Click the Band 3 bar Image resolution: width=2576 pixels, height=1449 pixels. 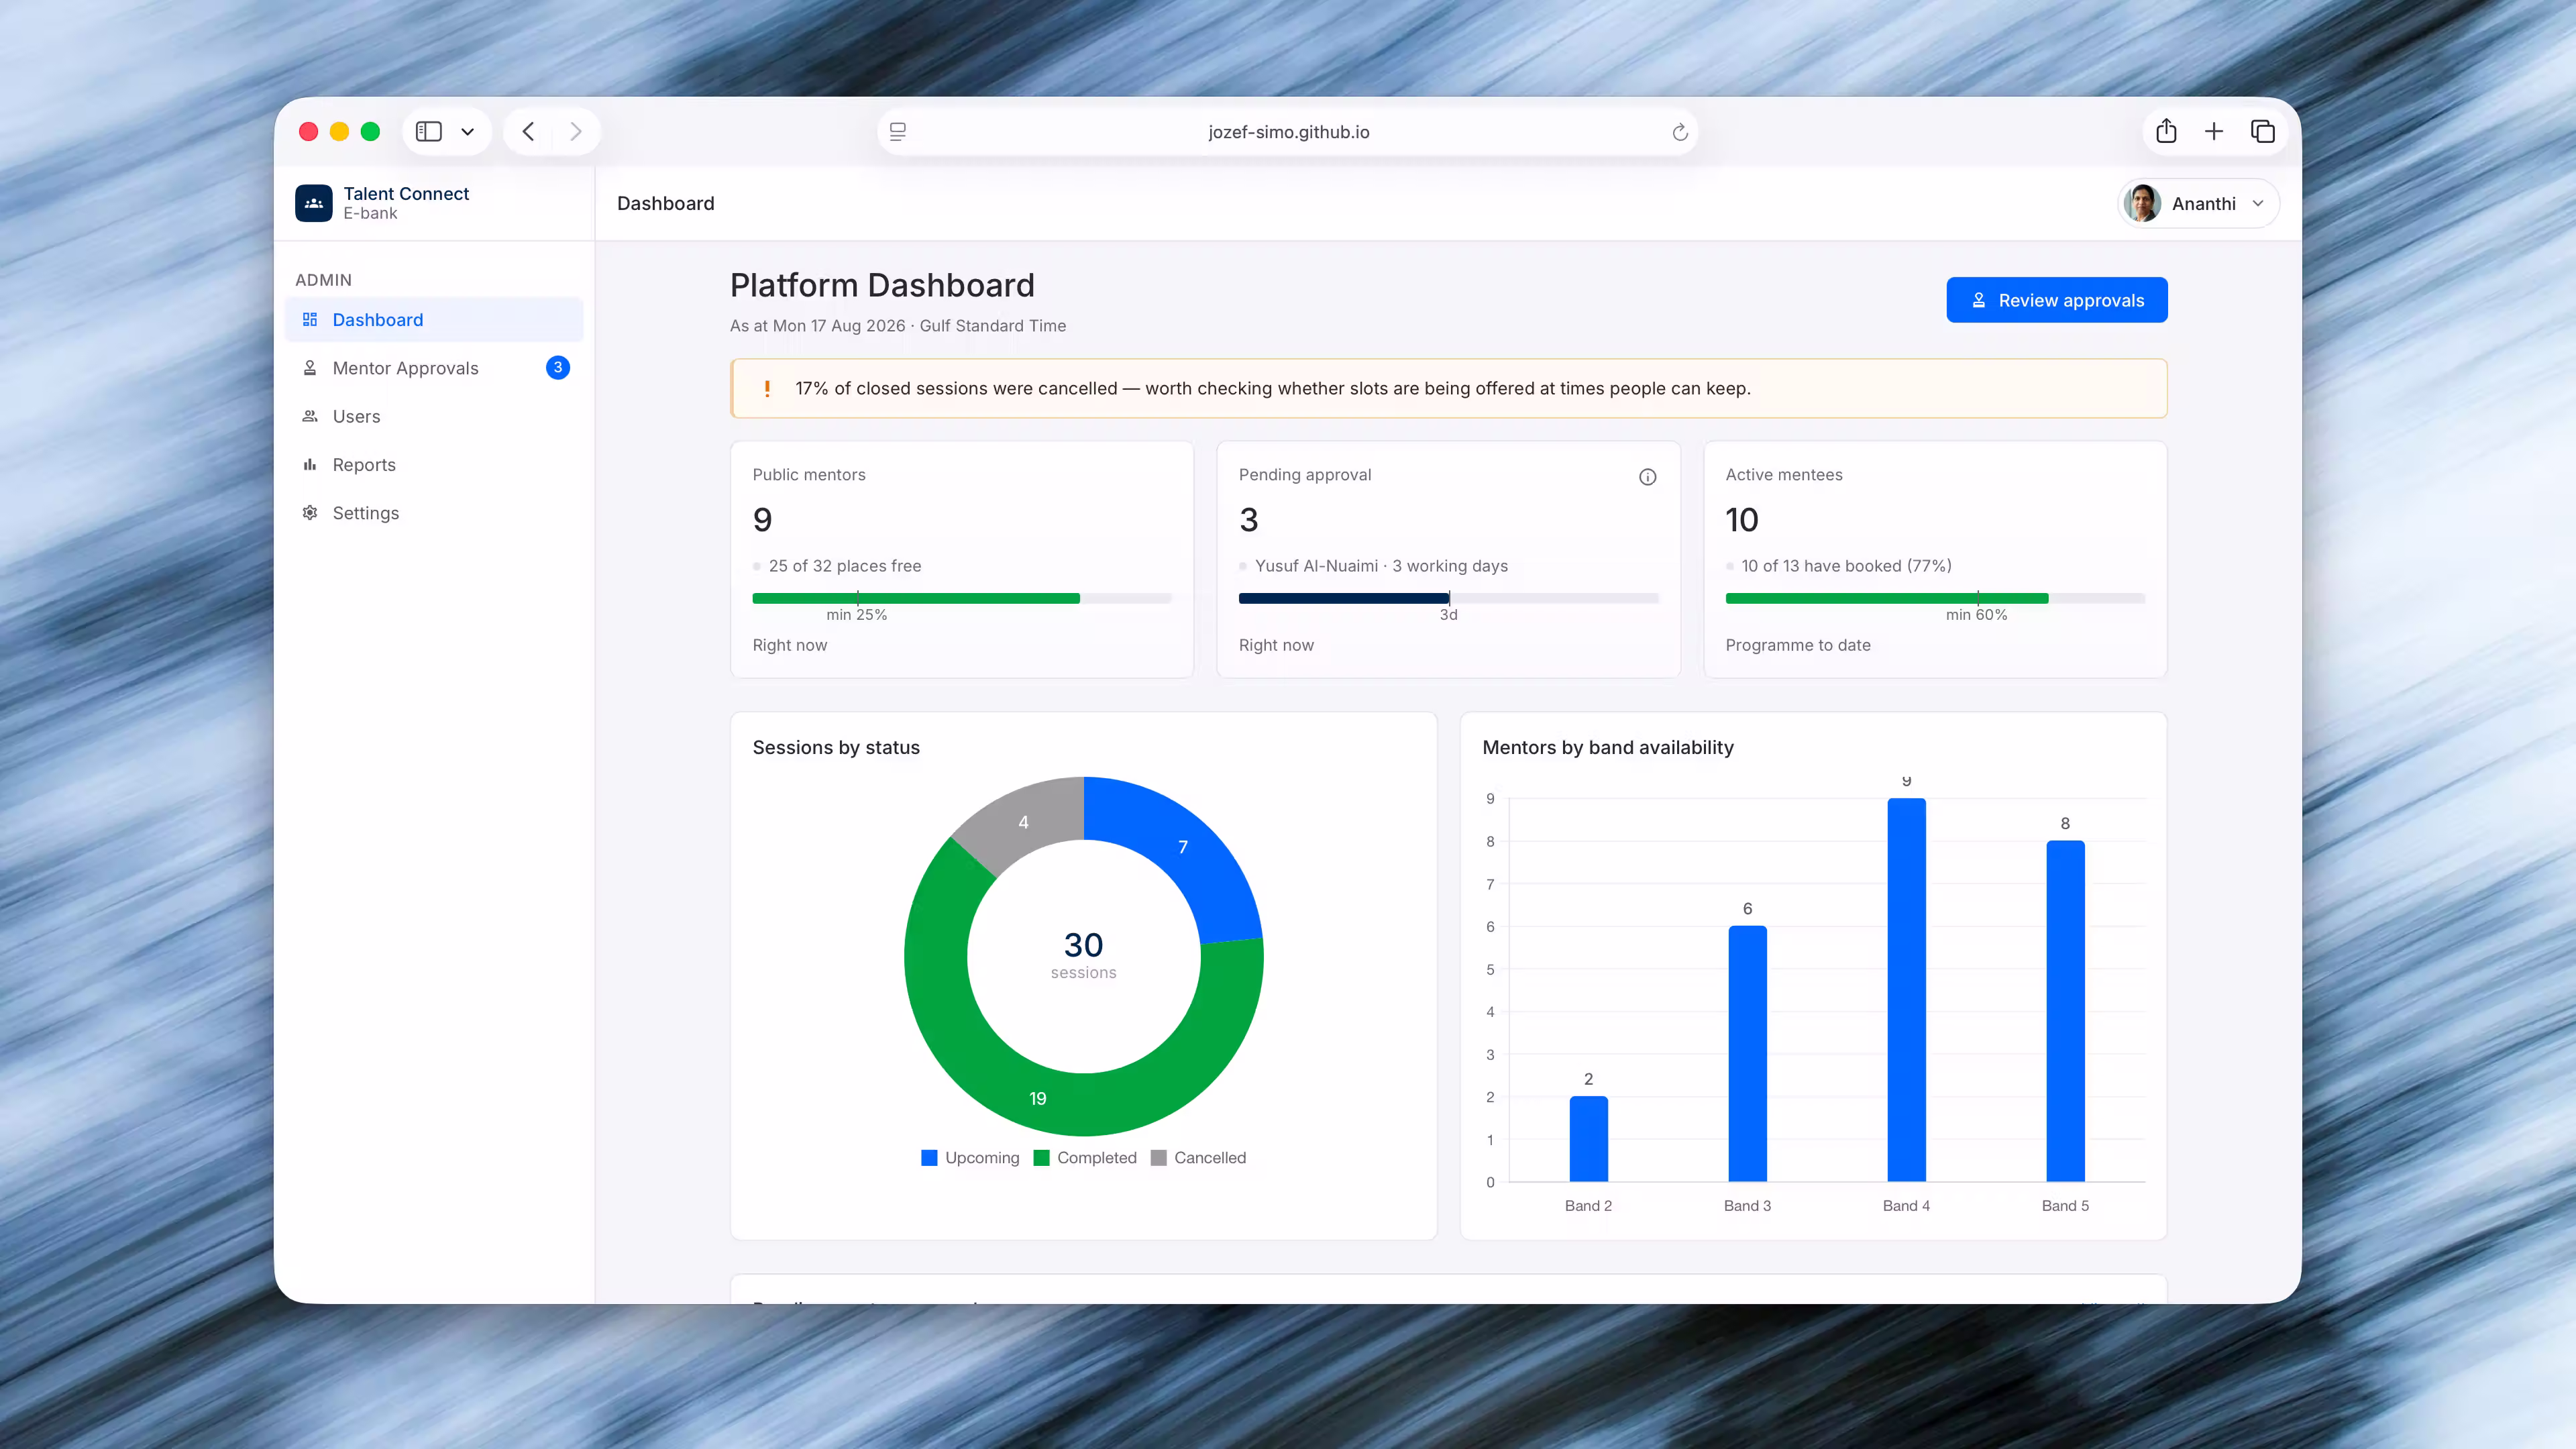tap(1747, 1054)
